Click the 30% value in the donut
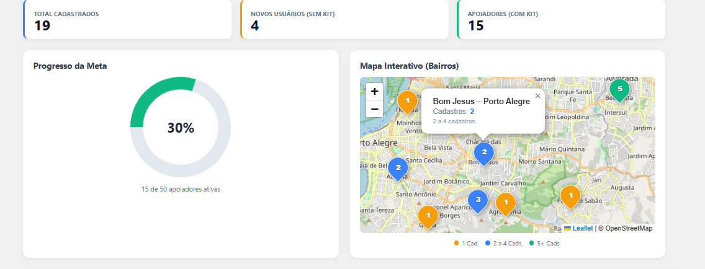Screen dimensions: 705x269 point(181,128)
